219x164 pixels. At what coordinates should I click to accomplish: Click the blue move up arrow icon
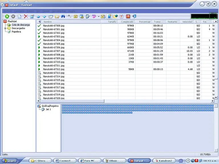pyautogui.click(x=38, y=17)
